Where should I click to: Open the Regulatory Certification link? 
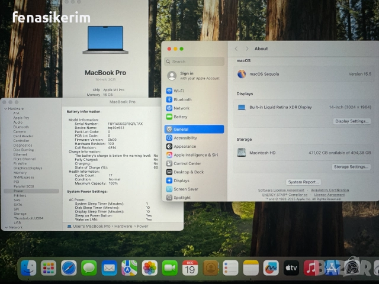coord(330,191)
